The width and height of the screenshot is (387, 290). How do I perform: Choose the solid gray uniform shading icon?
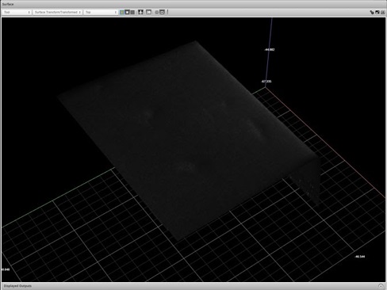132,12
